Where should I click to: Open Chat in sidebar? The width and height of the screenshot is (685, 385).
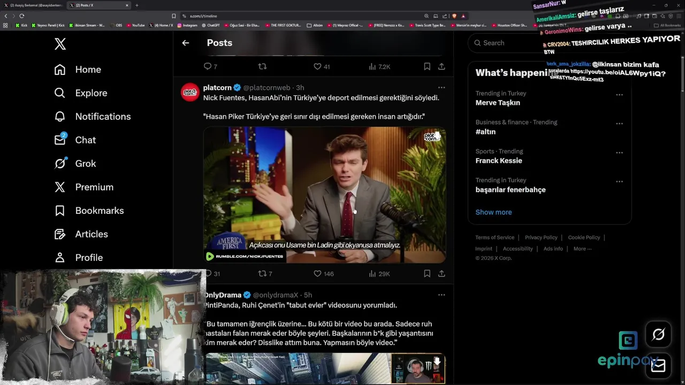pos(75,140)
